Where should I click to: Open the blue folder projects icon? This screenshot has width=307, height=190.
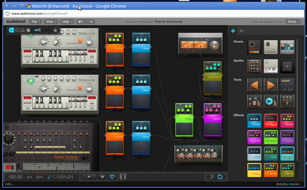(220, 177)
